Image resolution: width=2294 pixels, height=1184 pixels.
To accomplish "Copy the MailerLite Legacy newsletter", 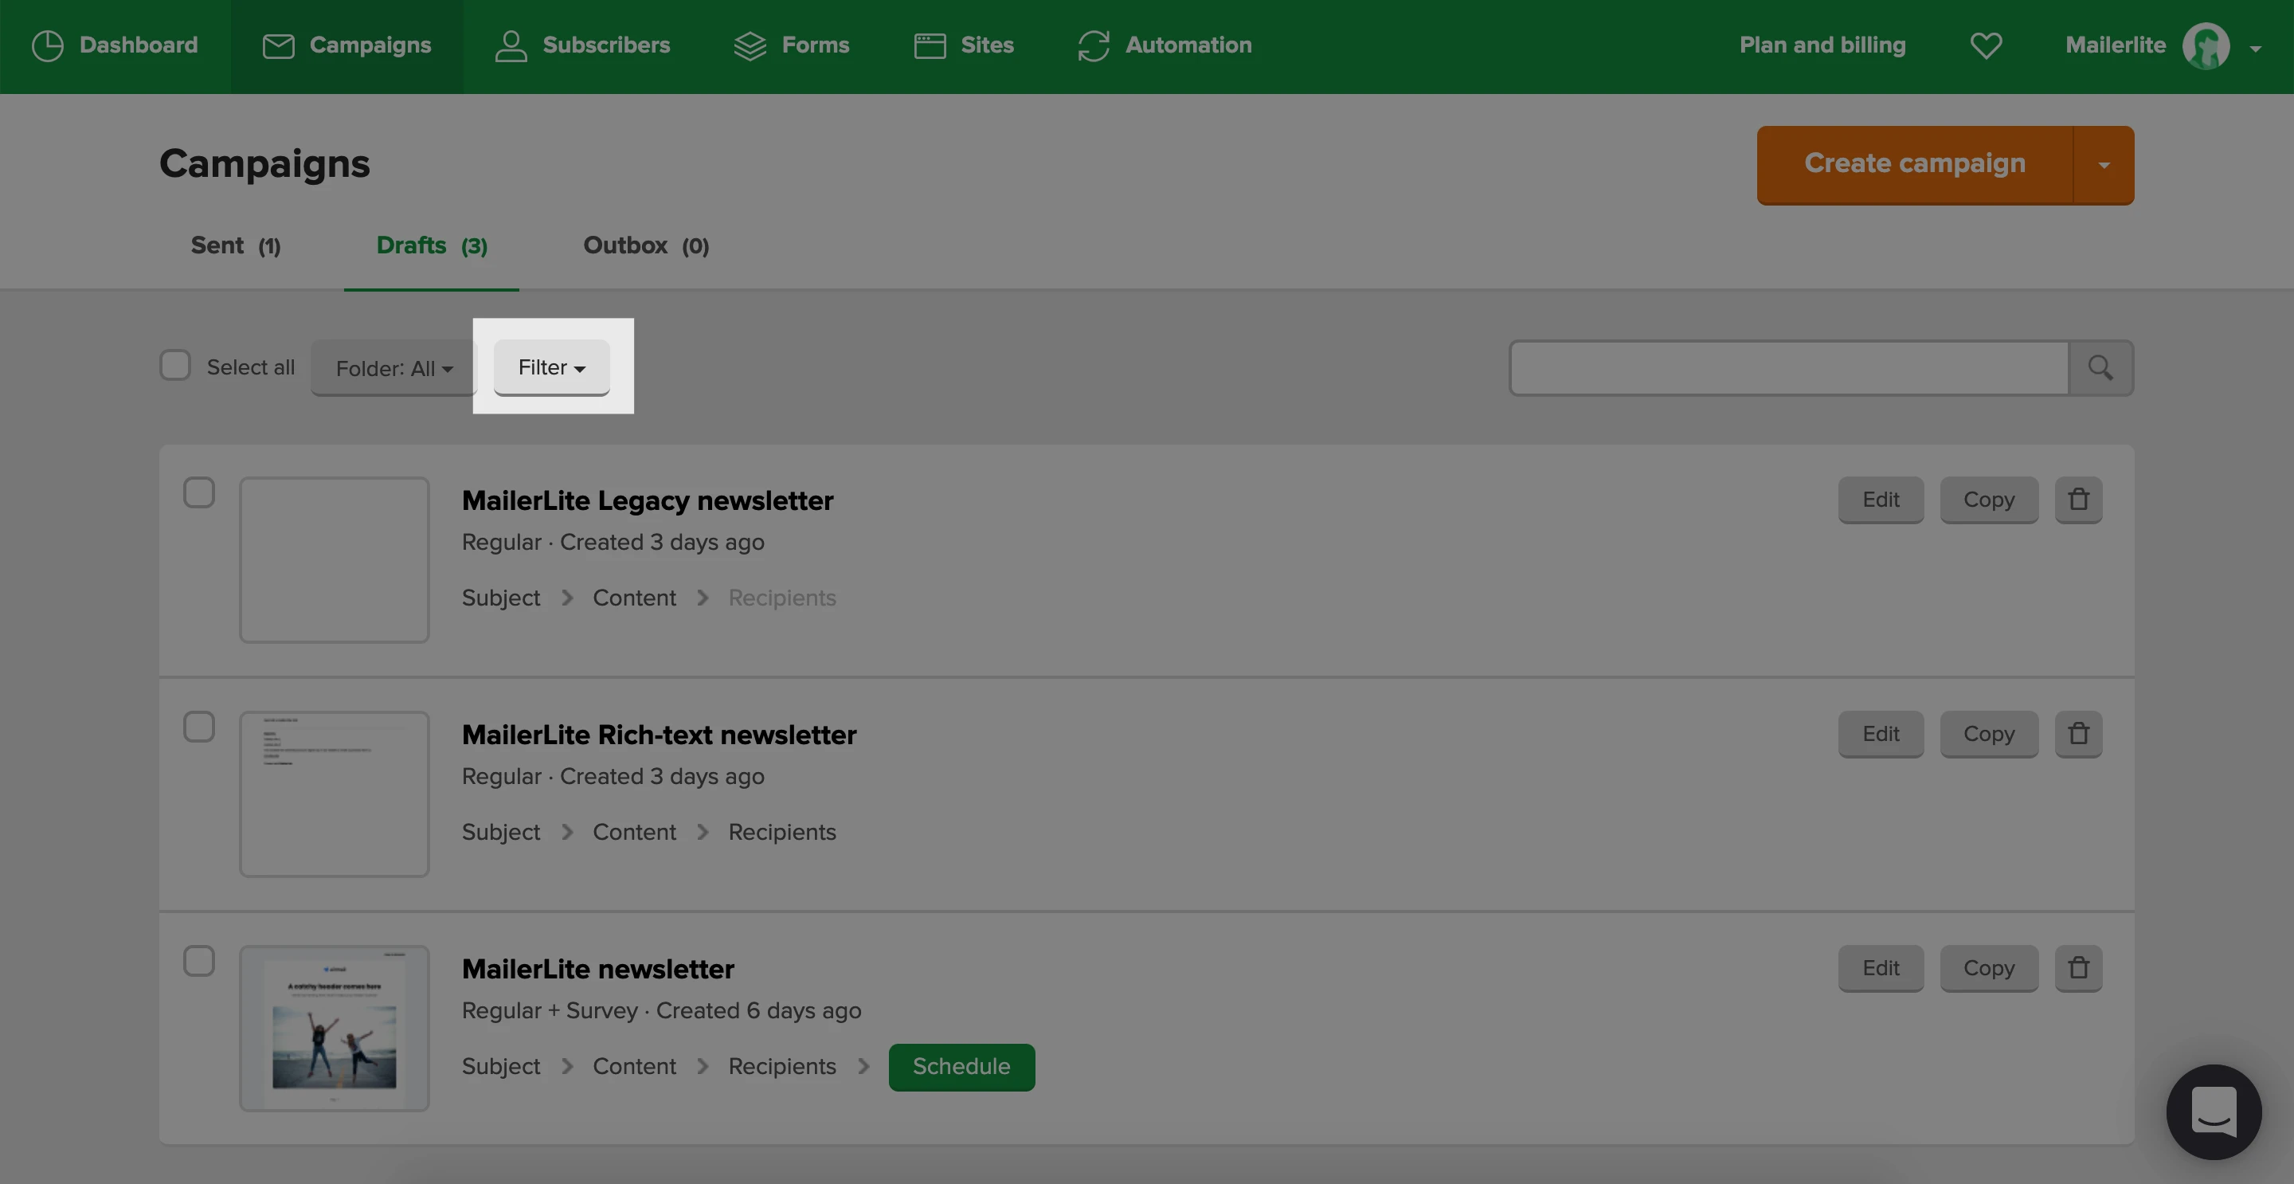I will (1989, 500).
